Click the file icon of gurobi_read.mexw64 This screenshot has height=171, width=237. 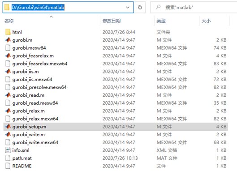click(8, 103)
